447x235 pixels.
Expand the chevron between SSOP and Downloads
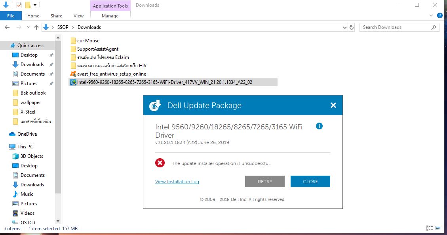tap(73, 27)
